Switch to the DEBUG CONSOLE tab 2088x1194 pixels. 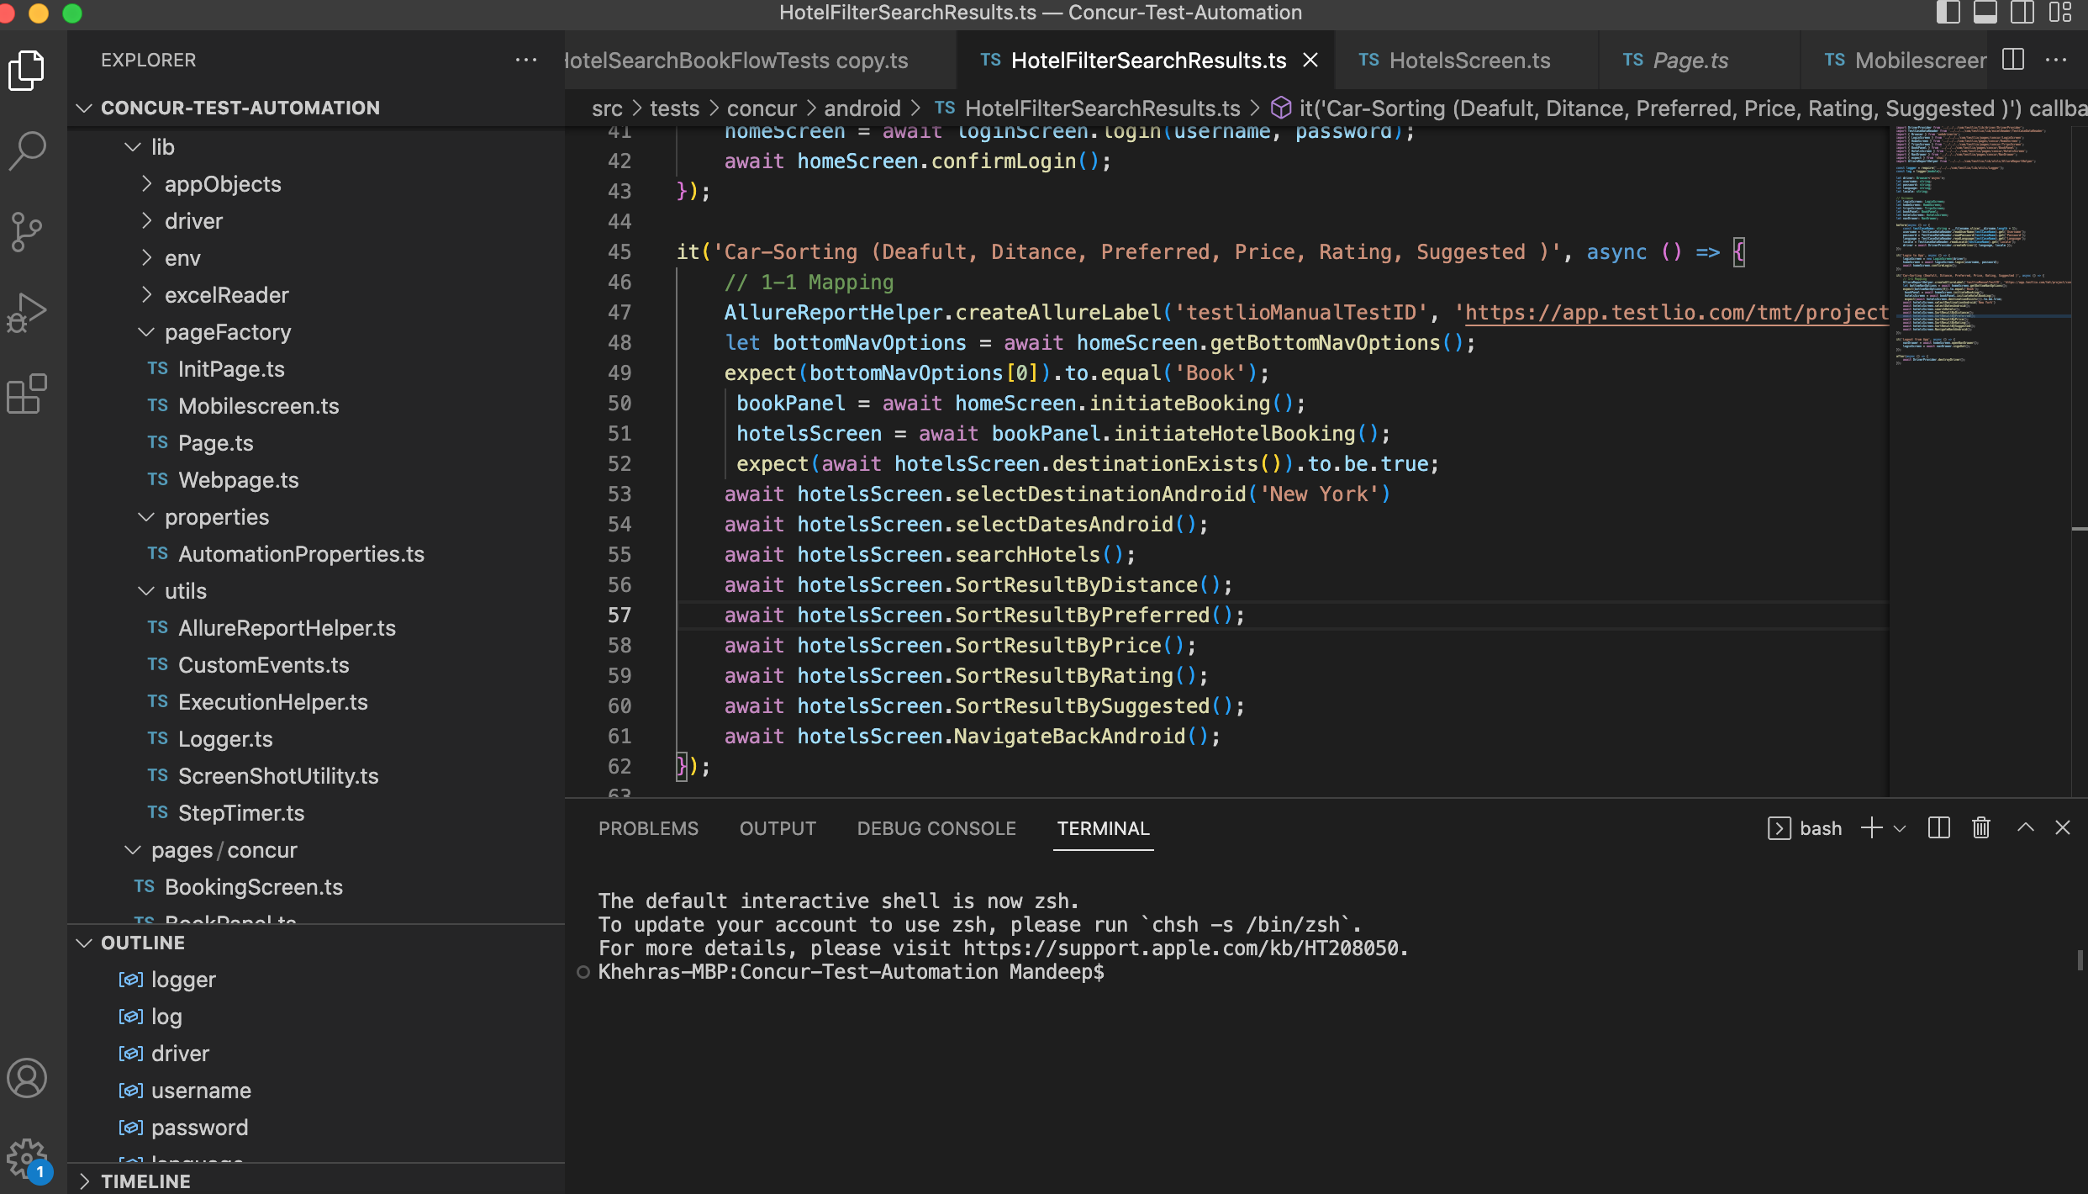tap(936, 828)
